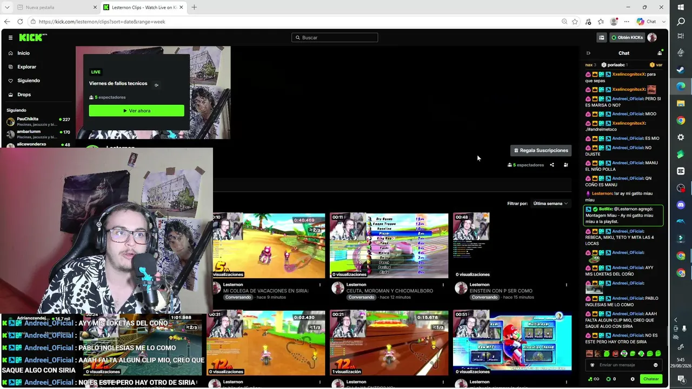Image resolution: width=692 pixels, height=389 pixels.
Task: Add this page to Edge favorites
Action: (575, 22)
